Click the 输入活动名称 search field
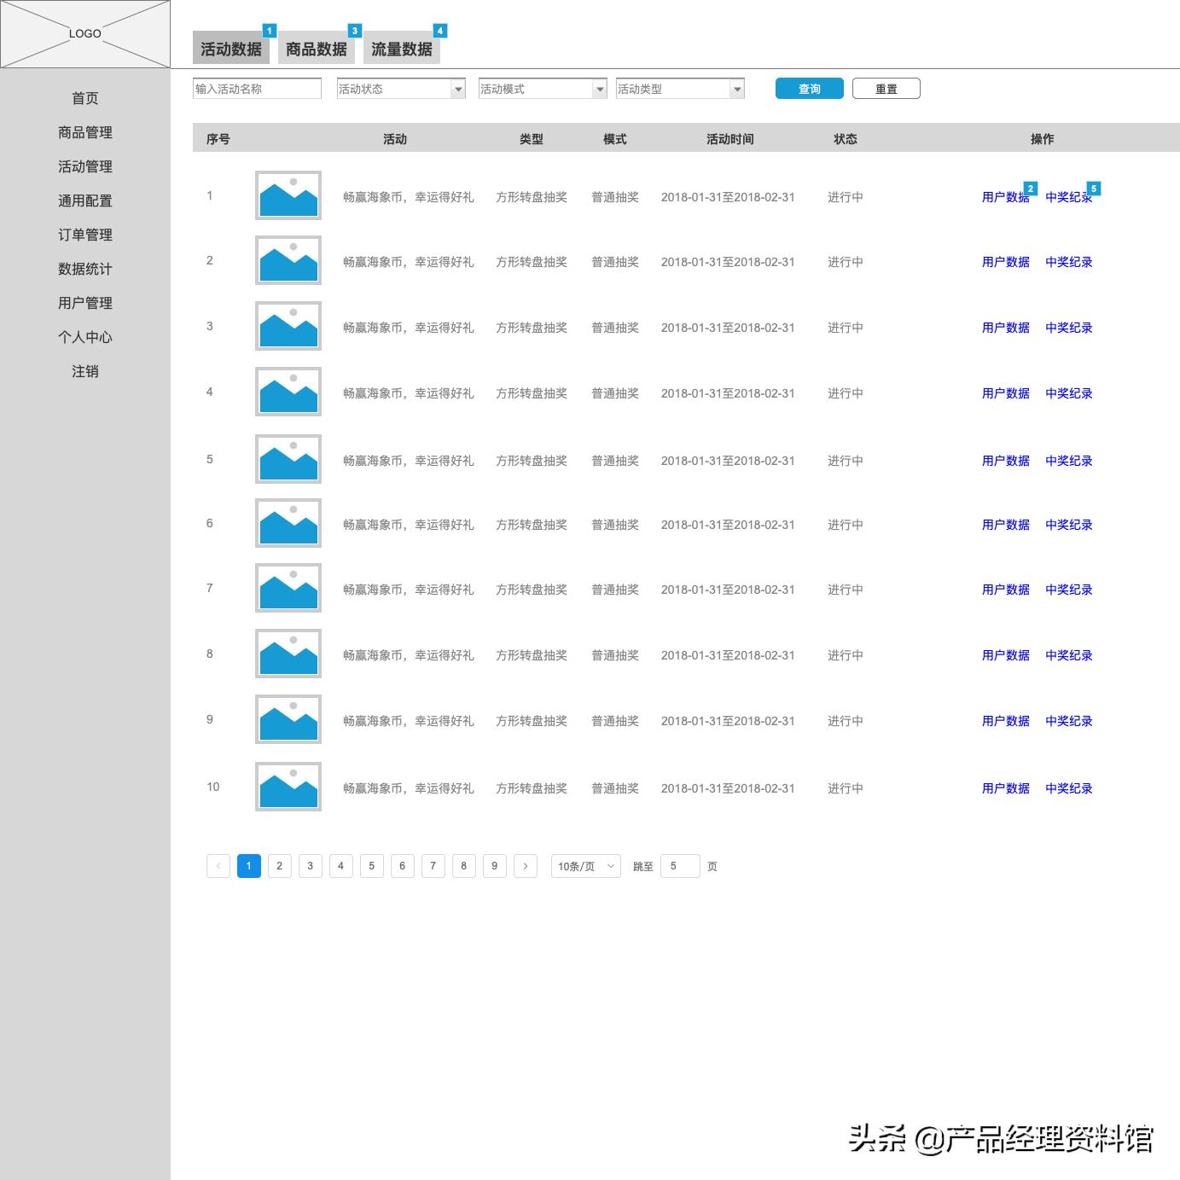 (x=256, y=88)
